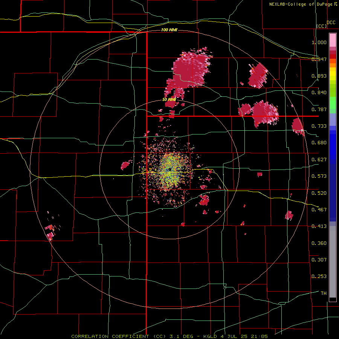
Task: Click the 0.467 scale label
Action: (319, 209)
